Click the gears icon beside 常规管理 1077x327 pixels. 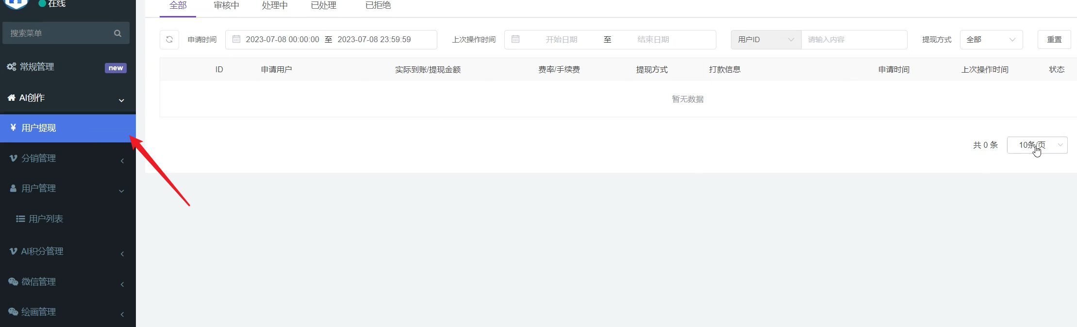[12, 67]
